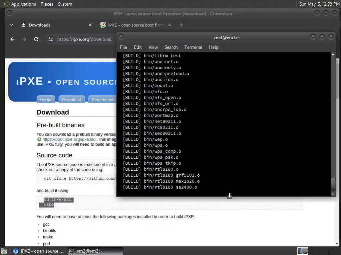Open the System menu in top panel

[x=65, y=4]
